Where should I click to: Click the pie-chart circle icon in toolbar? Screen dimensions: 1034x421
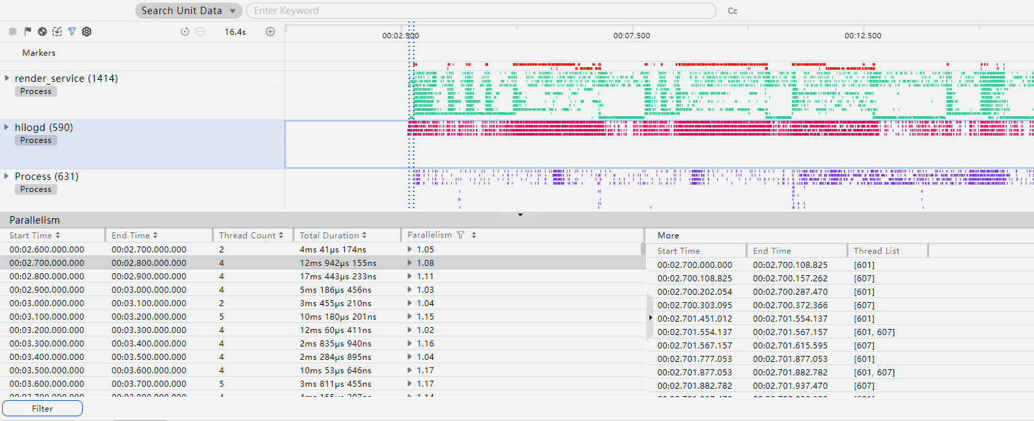[42, 32]
